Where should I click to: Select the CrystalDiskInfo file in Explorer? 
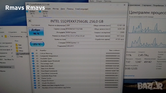point(23,54)
